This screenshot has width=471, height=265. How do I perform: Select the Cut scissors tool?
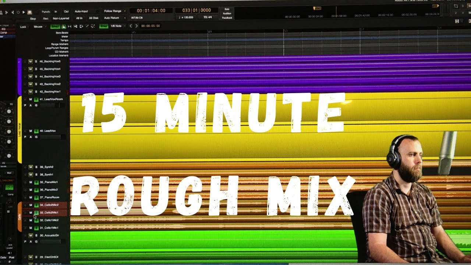point(75,26)
